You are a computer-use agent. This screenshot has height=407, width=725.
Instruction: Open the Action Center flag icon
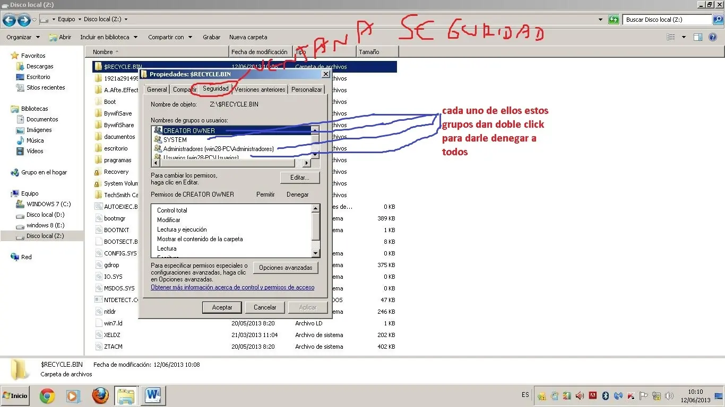644,395
